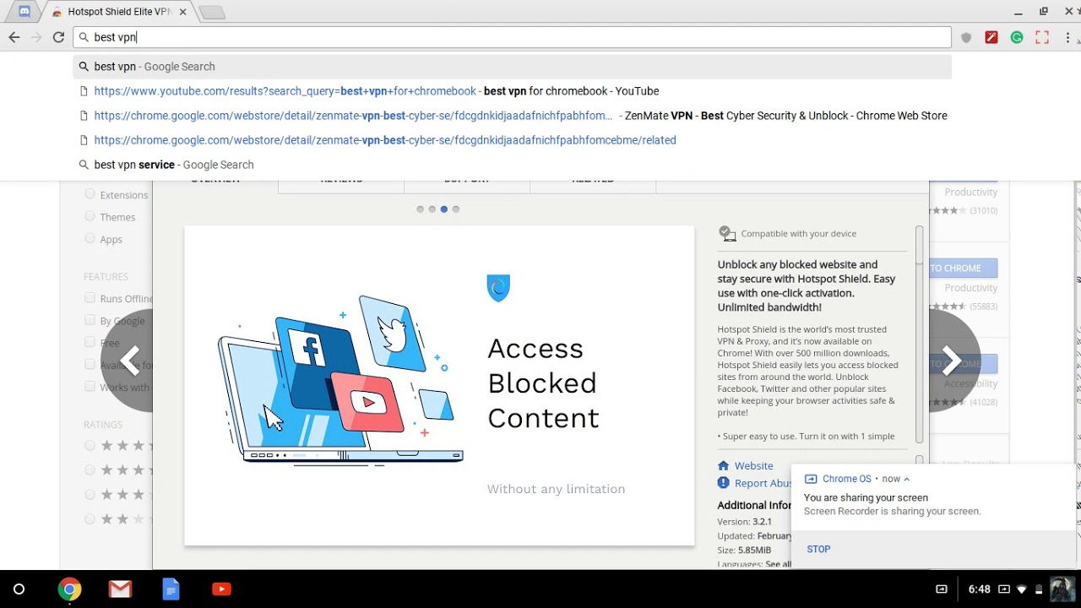Open the green Grammarly extension icon
The height and width of the screenshot is (608, 1081).
pyautogui.click(x=1017, y=37)
